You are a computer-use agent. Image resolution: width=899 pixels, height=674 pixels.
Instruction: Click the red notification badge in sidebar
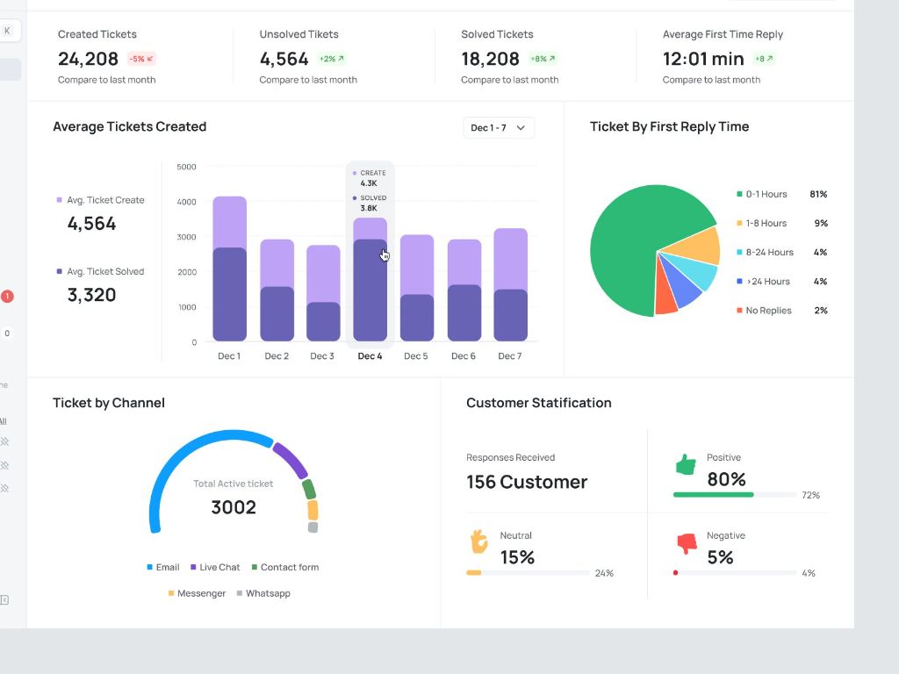pyautogui.click(x=7, y=297)
